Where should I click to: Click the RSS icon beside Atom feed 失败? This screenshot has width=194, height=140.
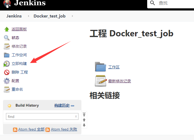coord(48,130)
